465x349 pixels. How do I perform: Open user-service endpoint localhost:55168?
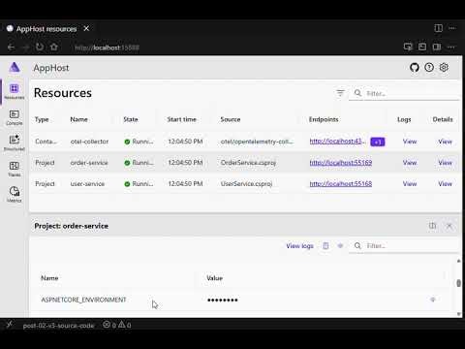click(341, 183)
